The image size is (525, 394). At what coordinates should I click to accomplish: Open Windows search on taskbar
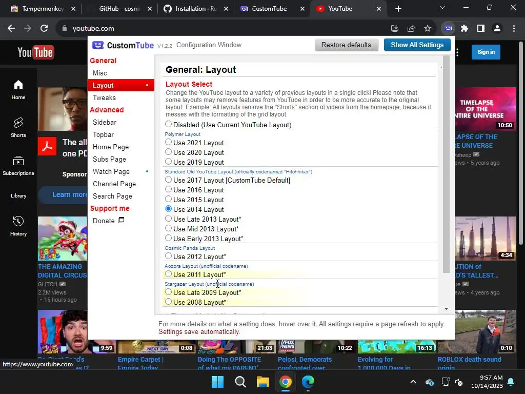[x=240, y=382]
